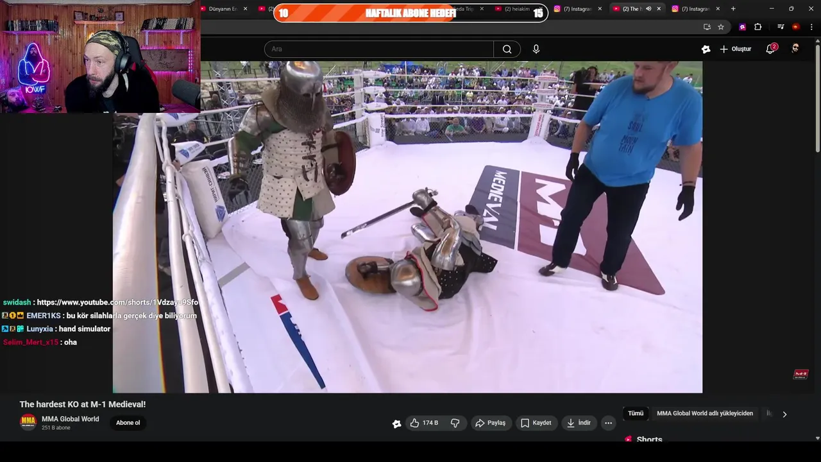Click the İndir download button
821x462 pixels.
coord(578,423)
